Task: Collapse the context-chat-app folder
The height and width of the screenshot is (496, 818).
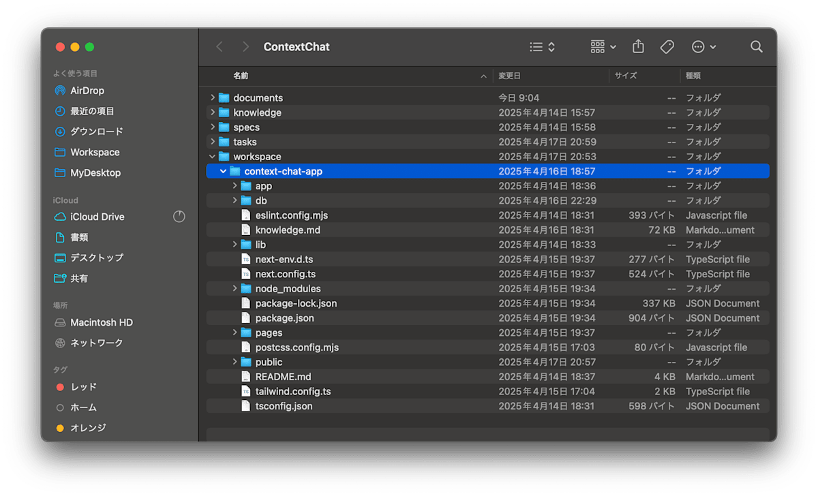Action: pos(224,171)
